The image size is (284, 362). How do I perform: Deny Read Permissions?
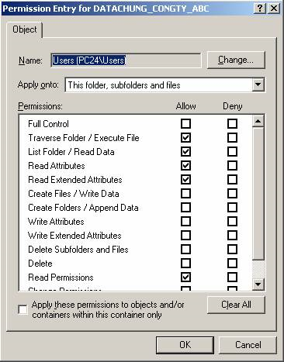pyautogui.click(x=232, y=278)
